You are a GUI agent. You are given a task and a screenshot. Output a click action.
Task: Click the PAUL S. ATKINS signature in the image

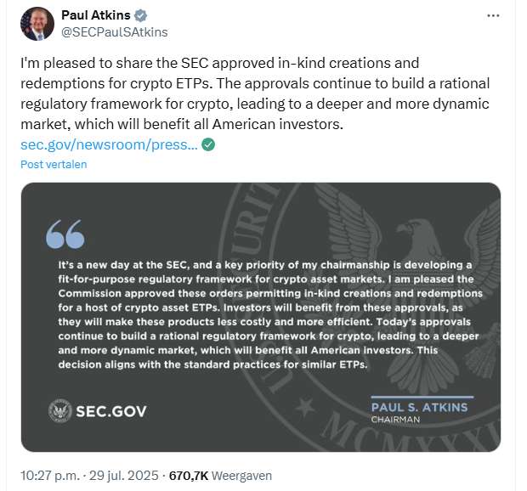420,407
